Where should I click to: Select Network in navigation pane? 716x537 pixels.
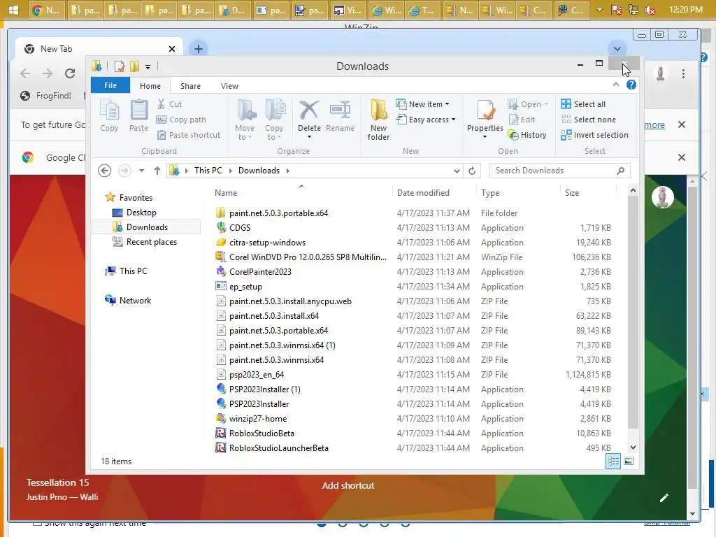(135, 301)
